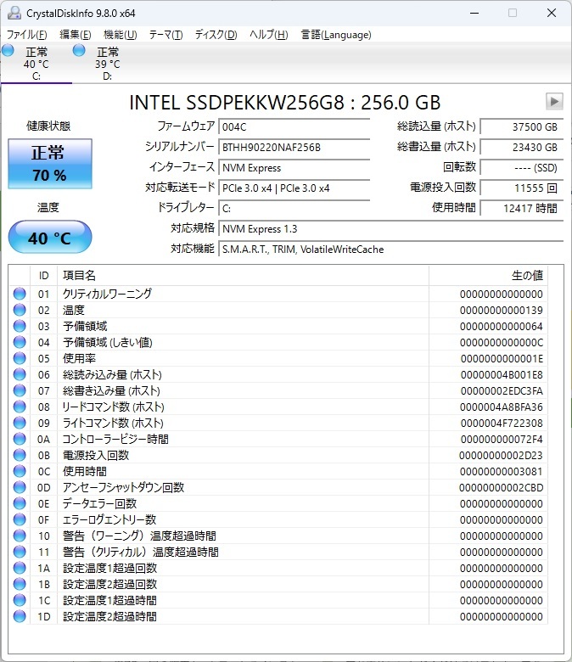Viewport: 572px width, 662px height.
Task: Click the blue status circle for 使用率 row
Action: 20,358
